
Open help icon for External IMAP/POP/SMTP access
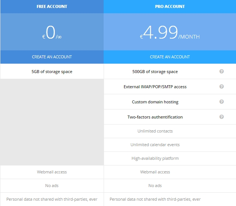point(221,86)
